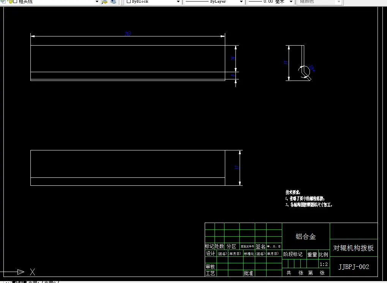Image resolution: width=387 pixels, height=283 pixels.
Task: Click technical requirement line 2 text
Action: pos(309,205)
